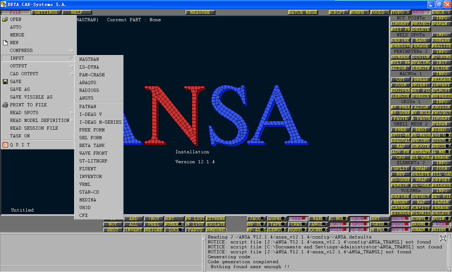Click the BETA CAE-Systems title bar icon

[4, 4]
